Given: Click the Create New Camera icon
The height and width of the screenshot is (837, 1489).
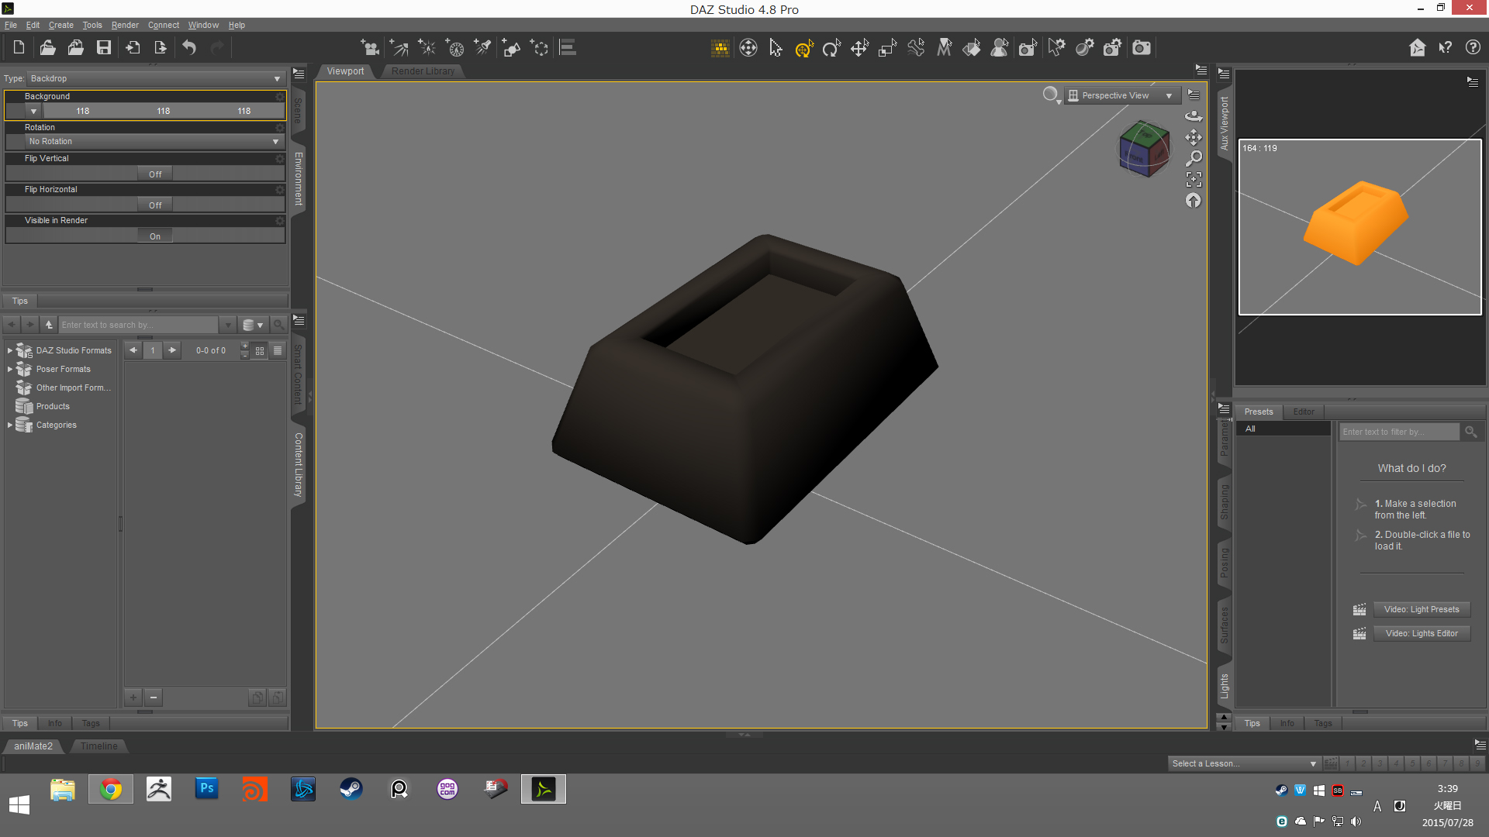Looking at the screenshot, I should point(370,47).
